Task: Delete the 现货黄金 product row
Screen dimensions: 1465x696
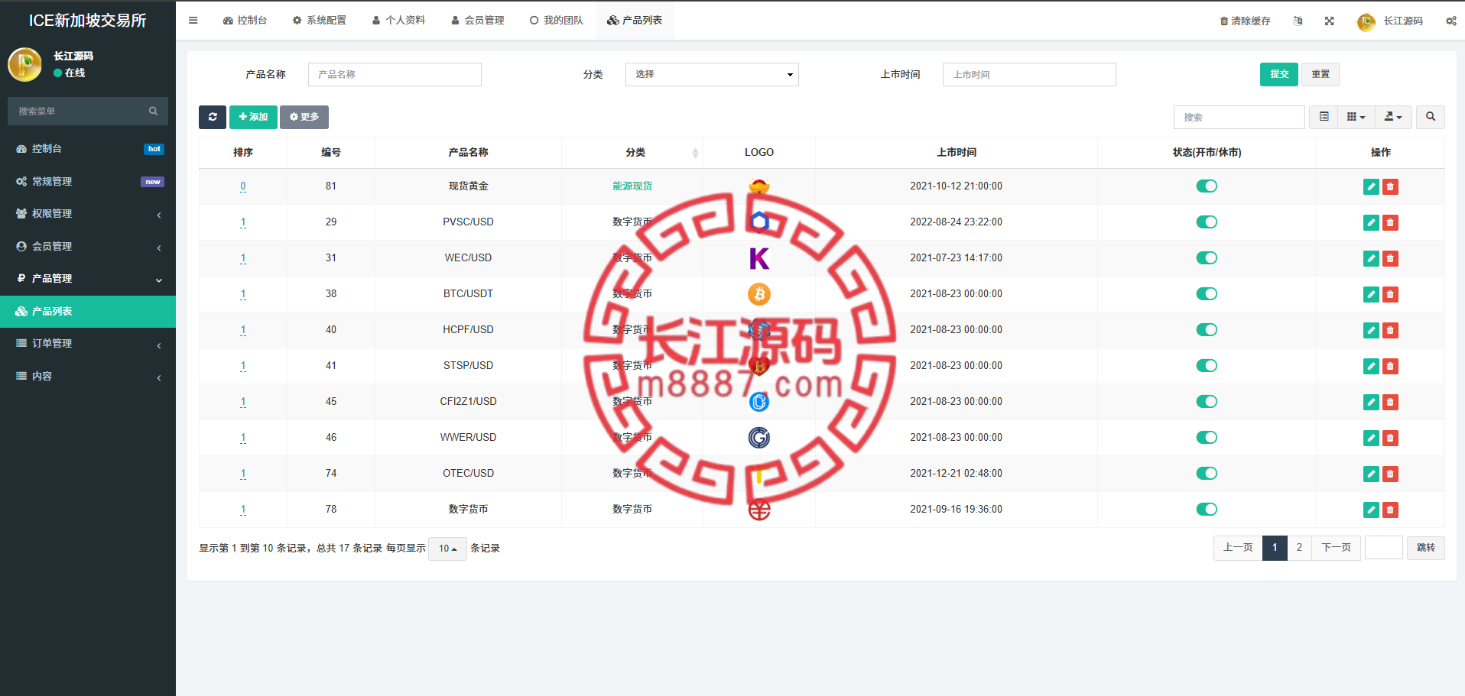Action: [1390, 186]
